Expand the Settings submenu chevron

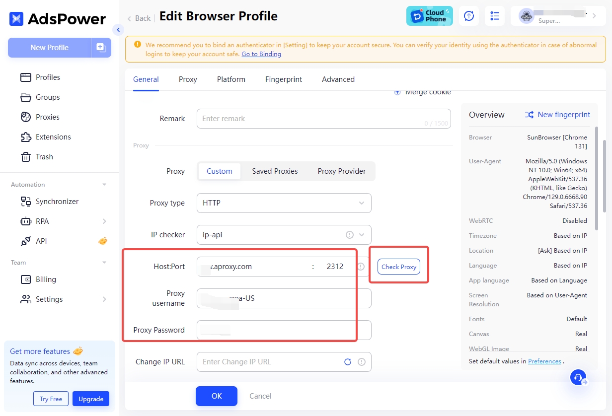coord(104,299)
